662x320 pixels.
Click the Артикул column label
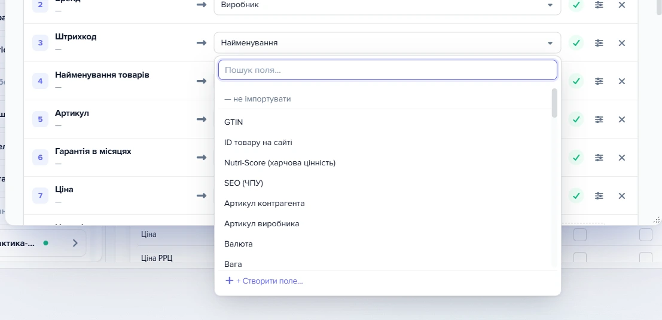pyautogui.click(x=72, y=113)
